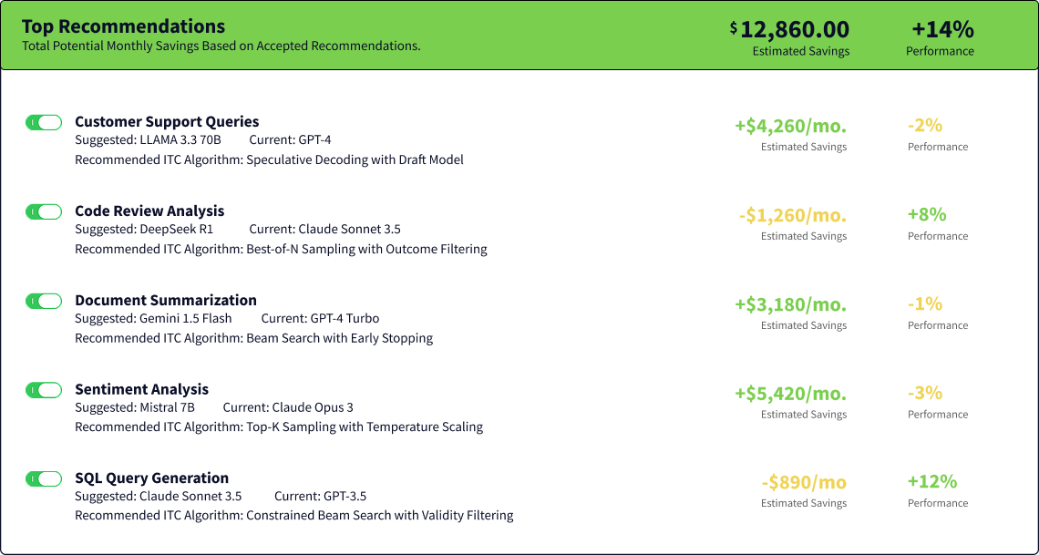
Task: Click the SQL Query Generation title
Action: [151, 478]
